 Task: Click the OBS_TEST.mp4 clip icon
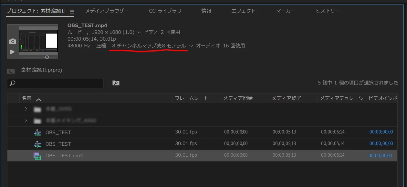pyautogui.click(x=37, y=156)
